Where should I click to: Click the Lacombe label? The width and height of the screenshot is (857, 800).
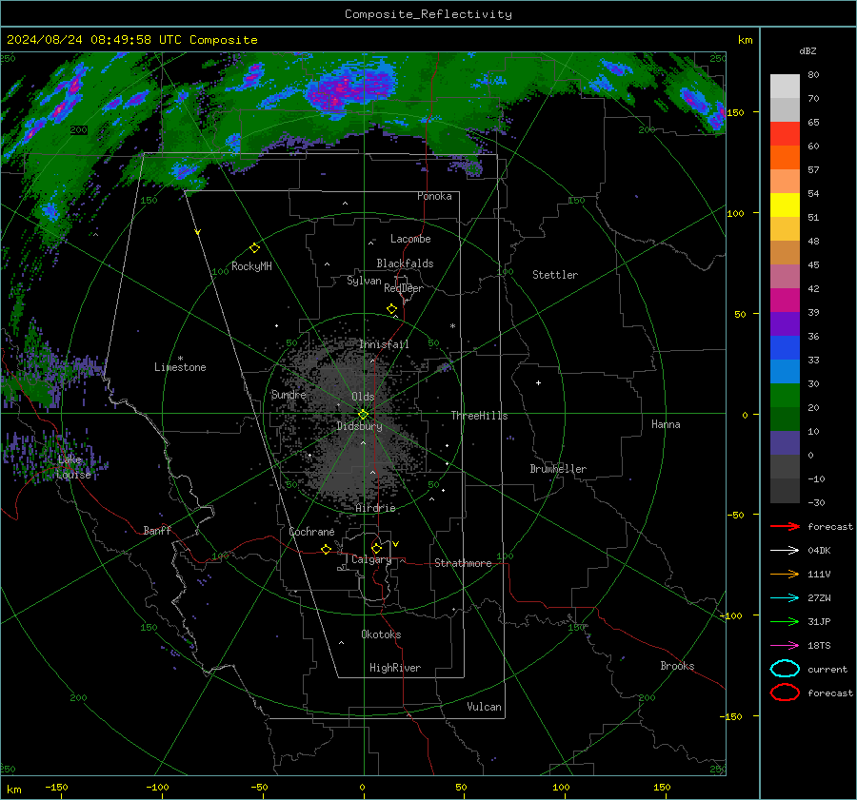(410, 239)
